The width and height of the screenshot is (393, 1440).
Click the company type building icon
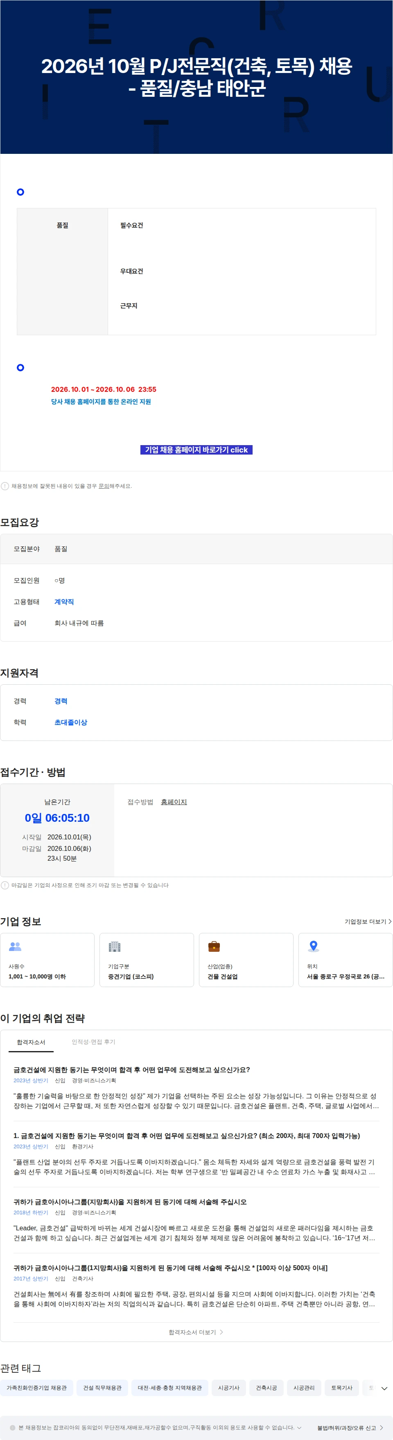click(115, 946)
